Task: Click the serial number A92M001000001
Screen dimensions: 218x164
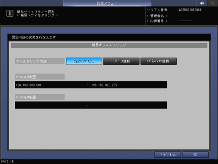Action: tap(190, 10)
